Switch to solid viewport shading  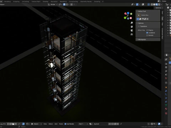[x=154, y=5]
